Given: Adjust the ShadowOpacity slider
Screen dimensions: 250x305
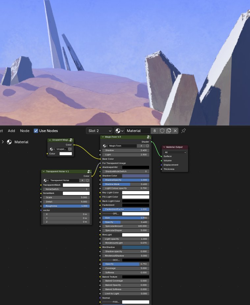Looking at the screenshot, I should point(126,180).
